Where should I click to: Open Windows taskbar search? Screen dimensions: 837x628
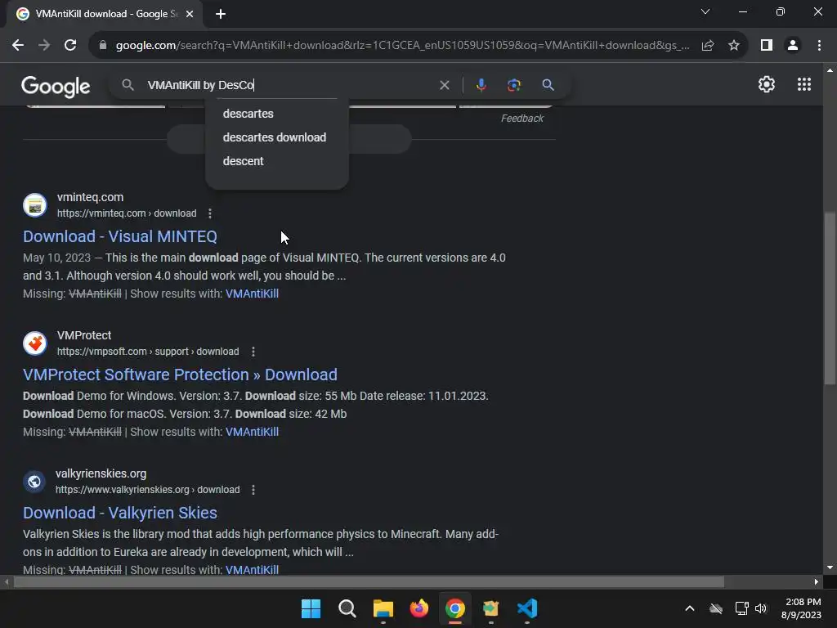click(347, 608)
